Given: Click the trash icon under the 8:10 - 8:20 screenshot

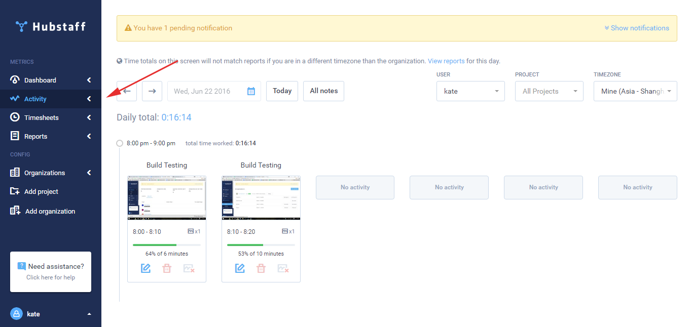Looking at the screenshot, I should (x=261, y=268).
